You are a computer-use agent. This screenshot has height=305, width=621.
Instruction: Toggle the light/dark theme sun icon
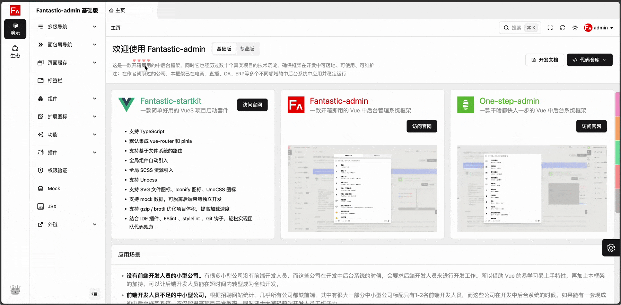575,28
